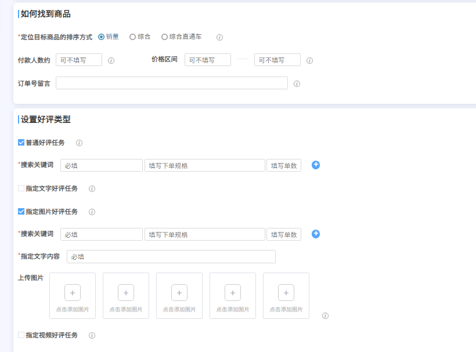Open the info tip beside 价格区间
The width and height of the screenshot is (476, 352).
[310, 60]
